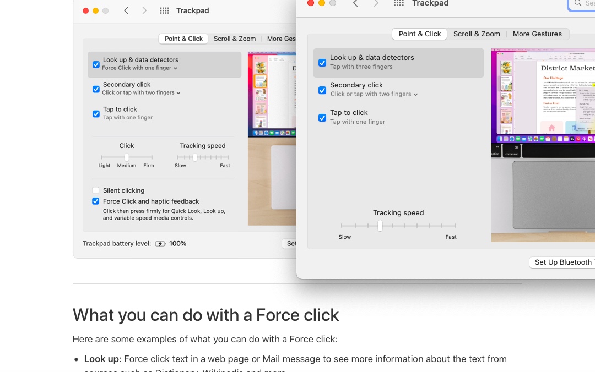Image resolution: width=595 pixels, height=372 pixels.
Task: Click the 100% battery percentage text
Action: click(x=177, y=244)
